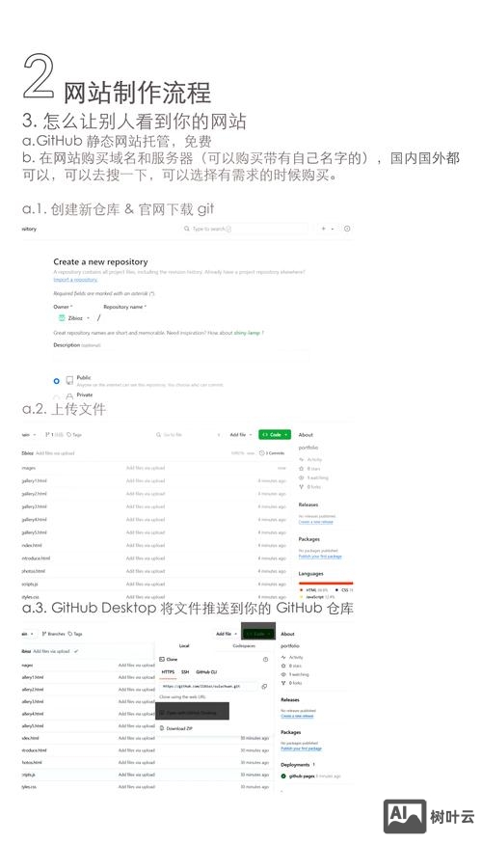The width and height of the screenshot is (482, 844).
Task: Open the Deployments heading in a.3 screenshot
Action: 295,765
